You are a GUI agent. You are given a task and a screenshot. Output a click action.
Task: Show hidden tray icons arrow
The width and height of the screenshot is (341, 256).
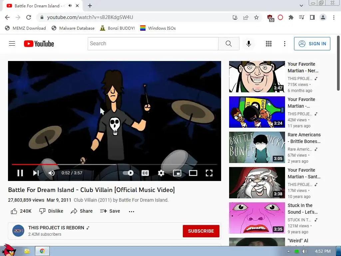point(288,251)
